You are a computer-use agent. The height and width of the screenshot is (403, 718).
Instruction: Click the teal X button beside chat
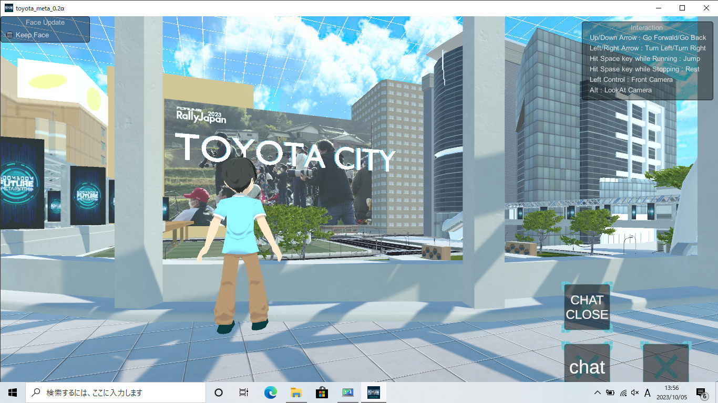pyautogui.click(x=666, y=364)
